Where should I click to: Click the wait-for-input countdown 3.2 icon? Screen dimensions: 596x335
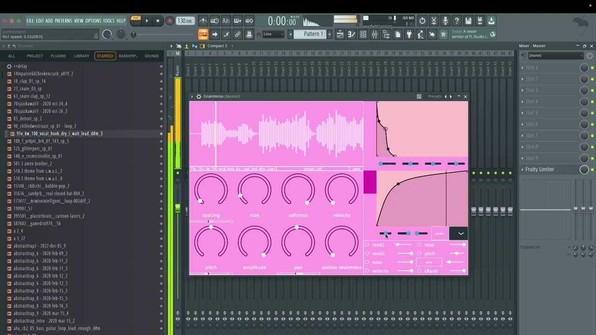[x=226, y=20]
